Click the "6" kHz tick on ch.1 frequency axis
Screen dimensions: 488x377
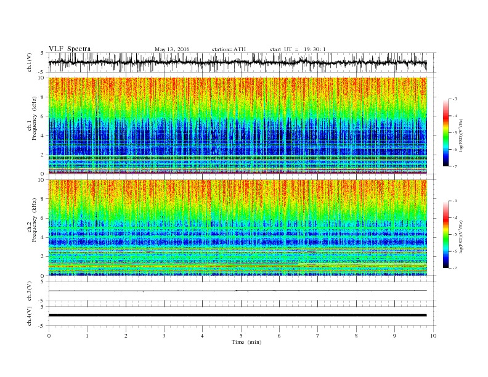click(x=43, y=116)
